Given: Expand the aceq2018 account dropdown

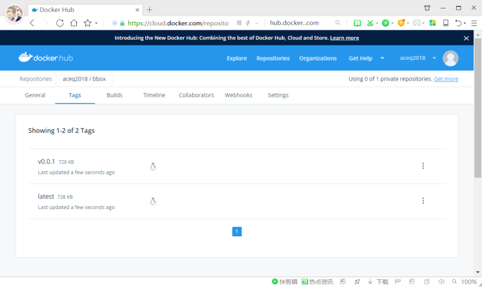Looking at the screenshot, I should coord(418,58).
